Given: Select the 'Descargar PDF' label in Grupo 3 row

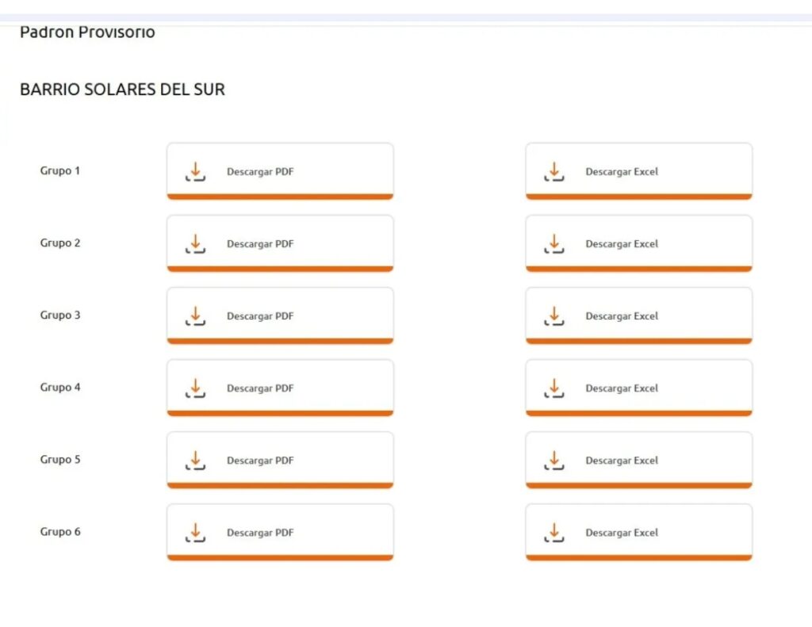Looking at the screenshot, I should [260, 316].
